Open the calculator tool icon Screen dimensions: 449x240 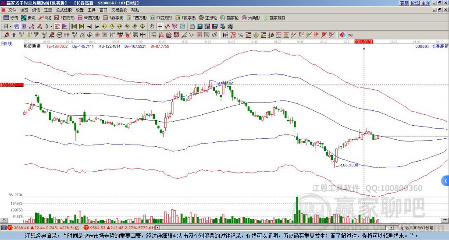pyautogui.click(x=200, y=27)
